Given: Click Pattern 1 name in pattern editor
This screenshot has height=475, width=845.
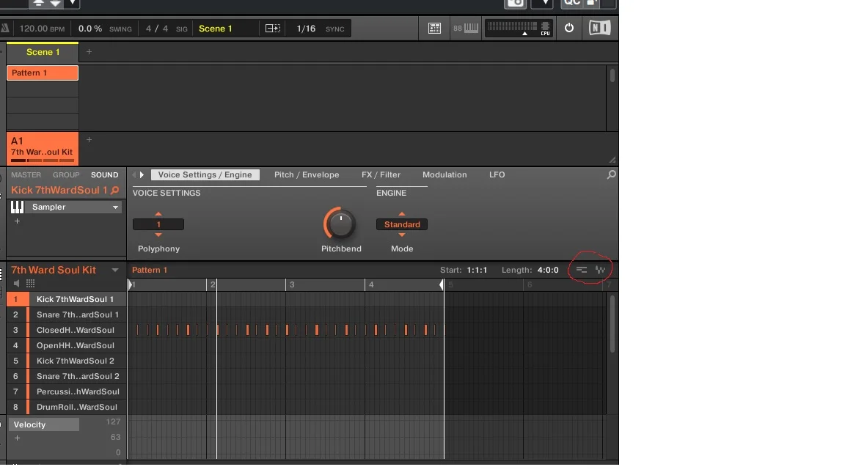Looking at the screenshot, I should coord(150,270).
